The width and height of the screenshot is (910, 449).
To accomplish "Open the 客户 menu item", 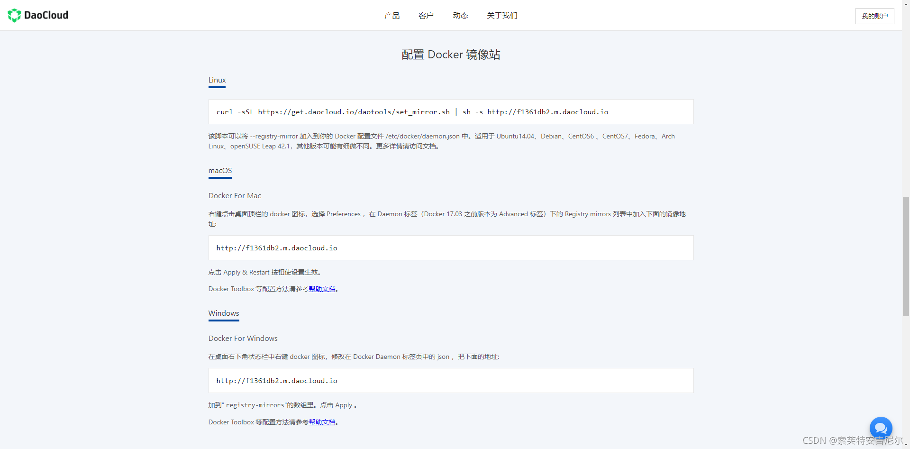I will click(426, 16).
